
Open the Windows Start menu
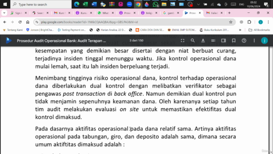pos(5,4)
